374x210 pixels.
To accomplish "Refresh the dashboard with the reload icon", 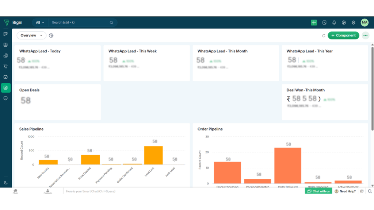I will tap(323, 36).
